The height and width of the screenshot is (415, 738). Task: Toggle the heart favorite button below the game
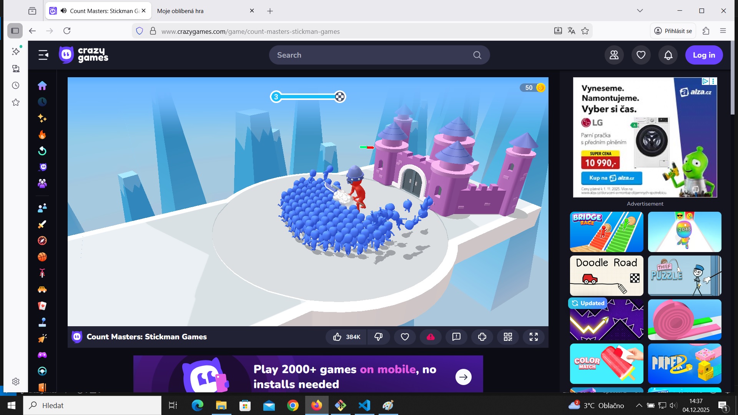click(x=405, y=337)
